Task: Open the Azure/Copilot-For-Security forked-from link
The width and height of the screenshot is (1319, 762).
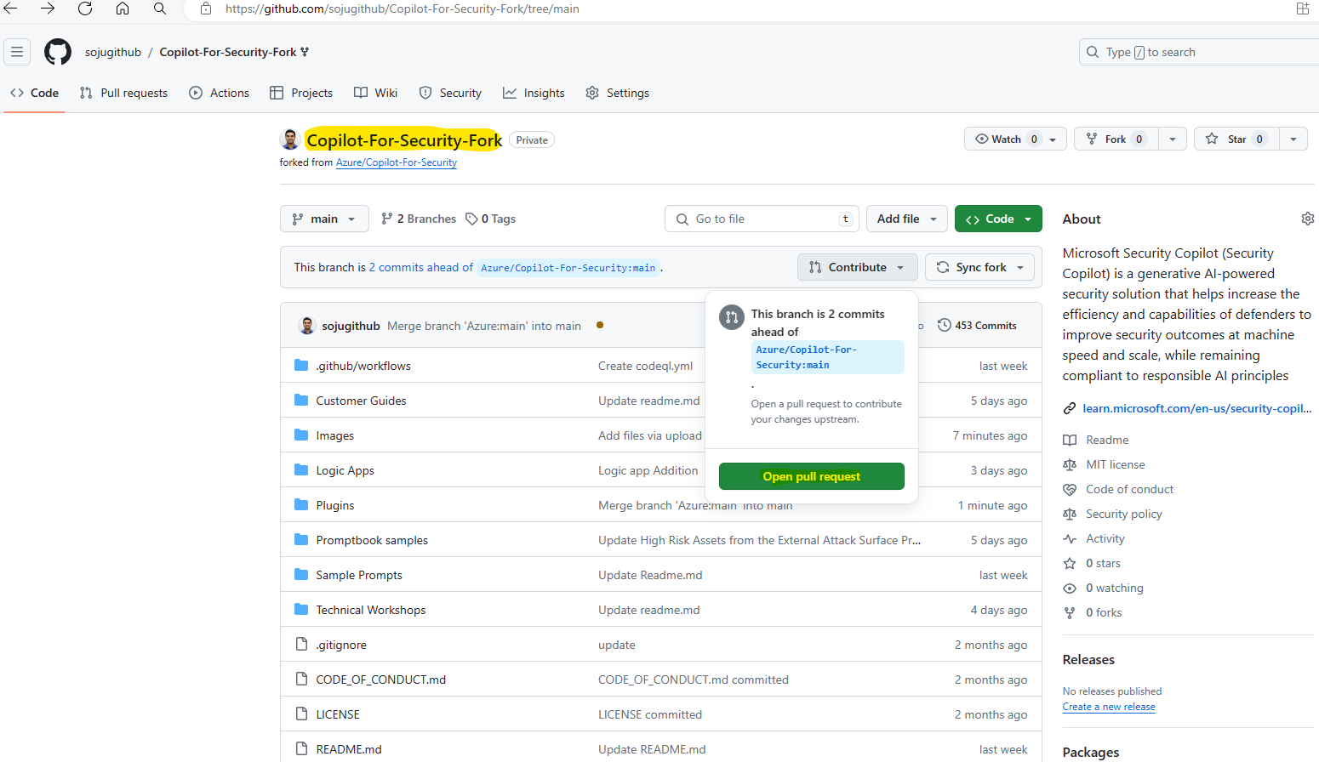Action: click(x=396, y=162)
